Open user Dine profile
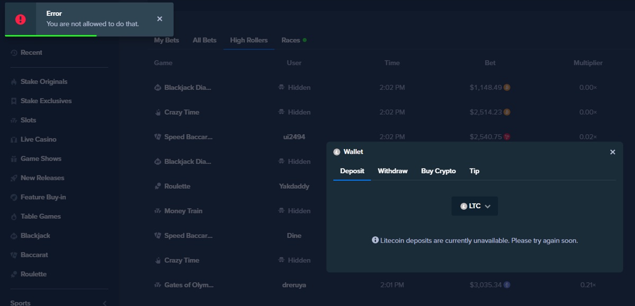The width and height of the screenshot is (635, 306). point(294,236)
